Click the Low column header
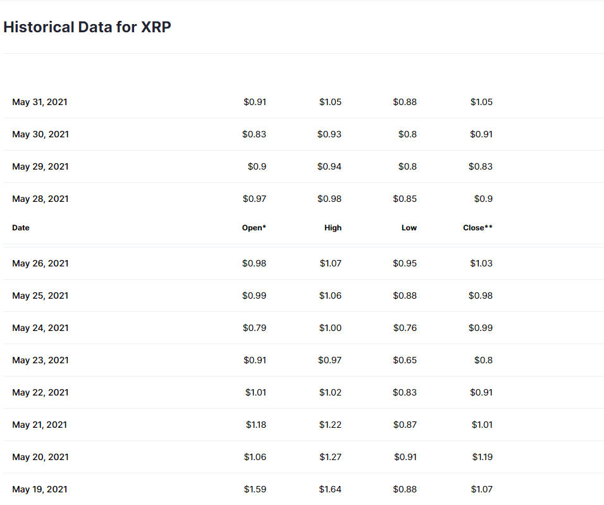 pos(409,228)
